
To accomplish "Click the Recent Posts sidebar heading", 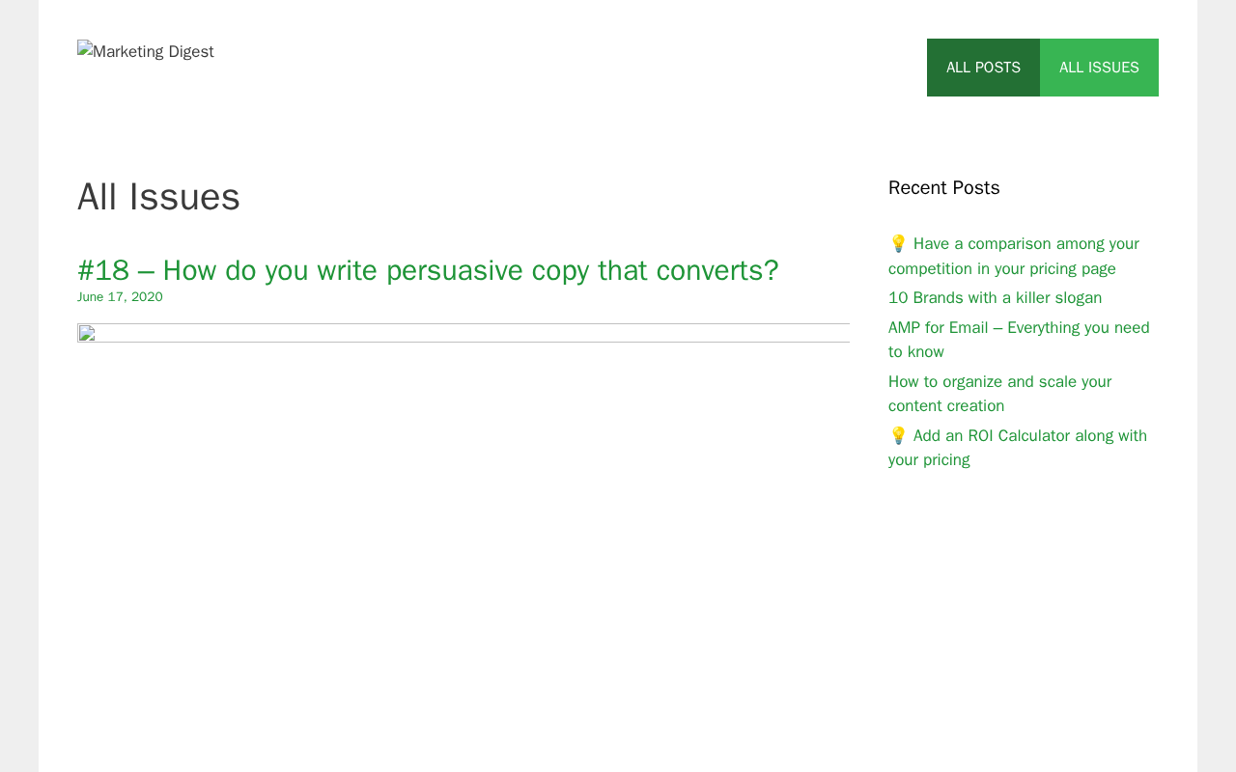I will tap(944, 188).
